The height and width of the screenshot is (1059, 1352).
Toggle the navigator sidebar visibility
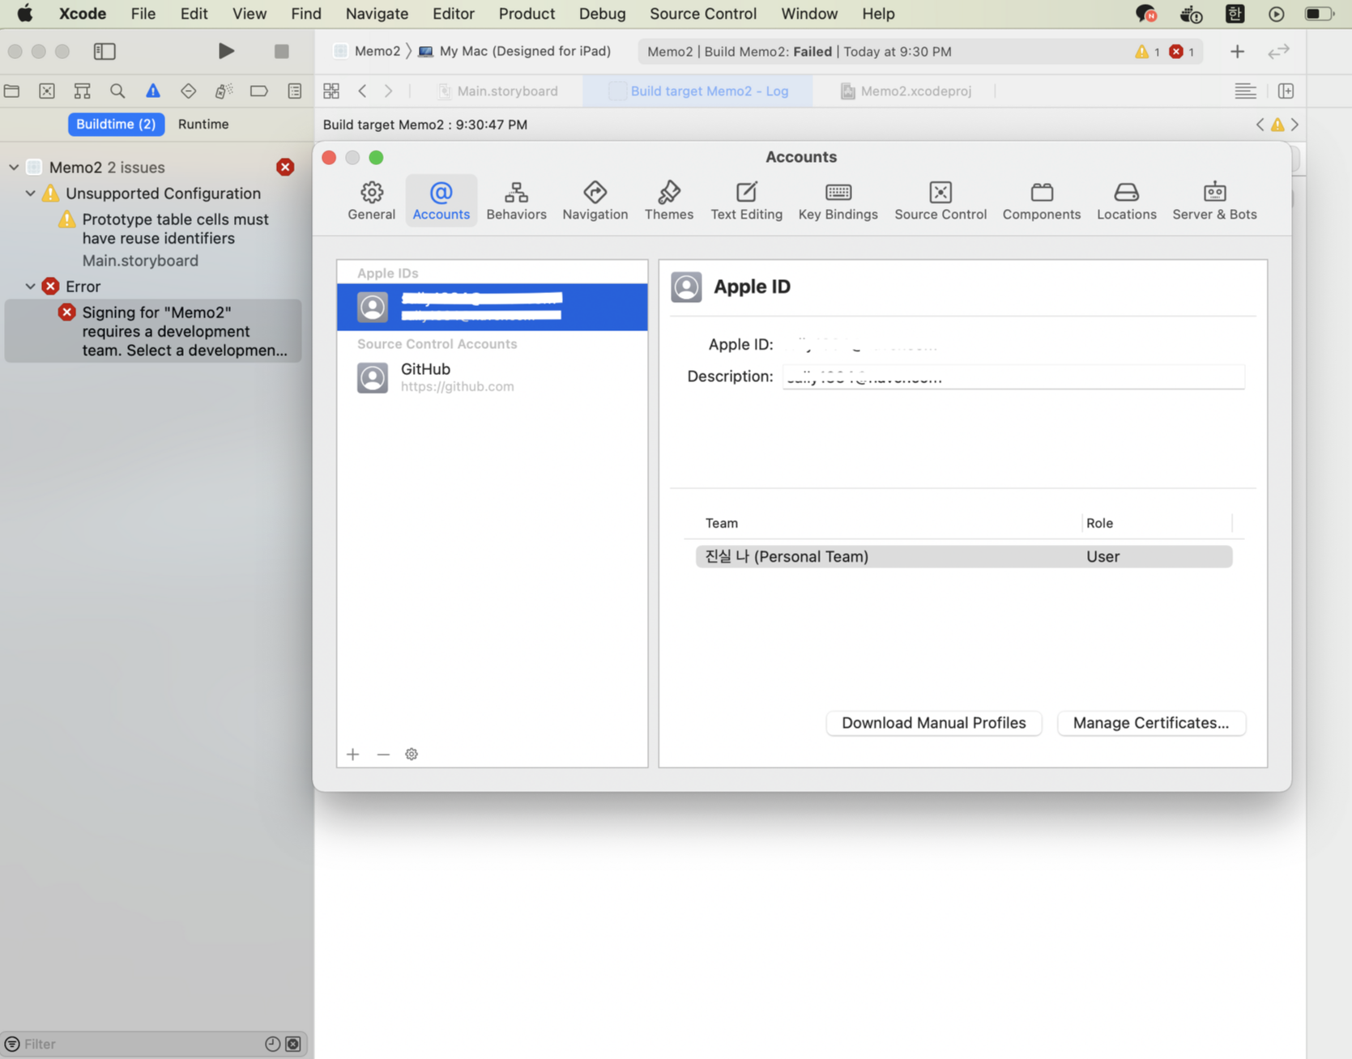tap(104, 51)
